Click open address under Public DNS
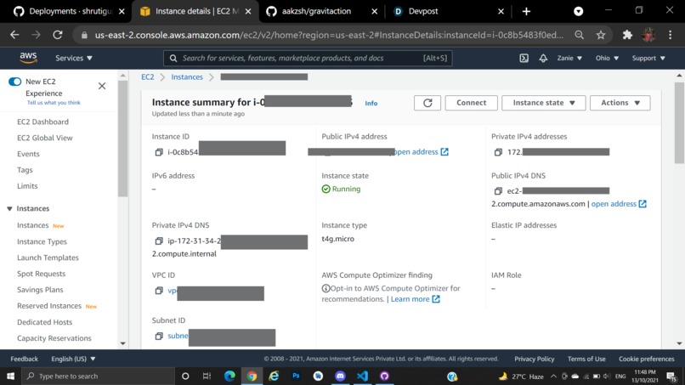This screenshot has height=385, width=685. 619,204
